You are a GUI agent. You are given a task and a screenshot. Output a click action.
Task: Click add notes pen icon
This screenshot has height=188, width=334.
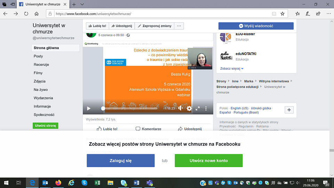(308, 14)
